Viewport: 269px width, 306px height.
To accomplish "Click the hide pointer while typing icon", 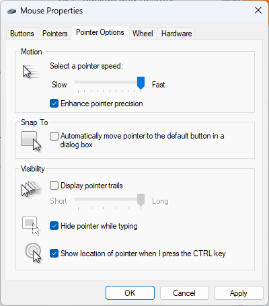I will 31,226.
